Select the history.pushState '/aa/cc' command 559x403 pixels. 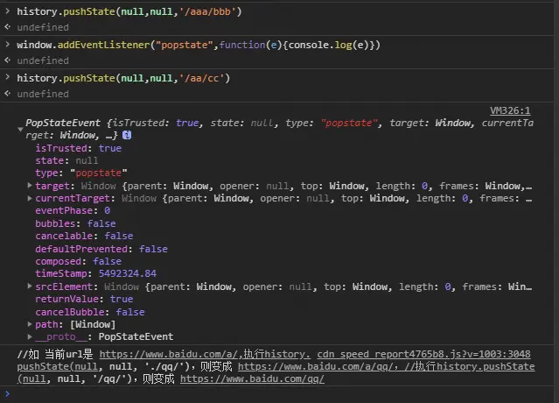click(123, 78)
